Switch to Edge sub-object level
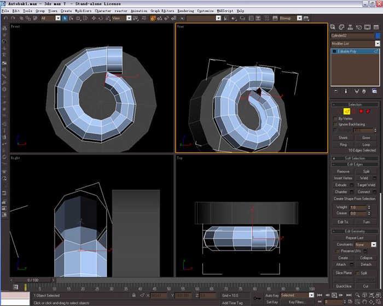The image size is (383, 306). (347, 111)
